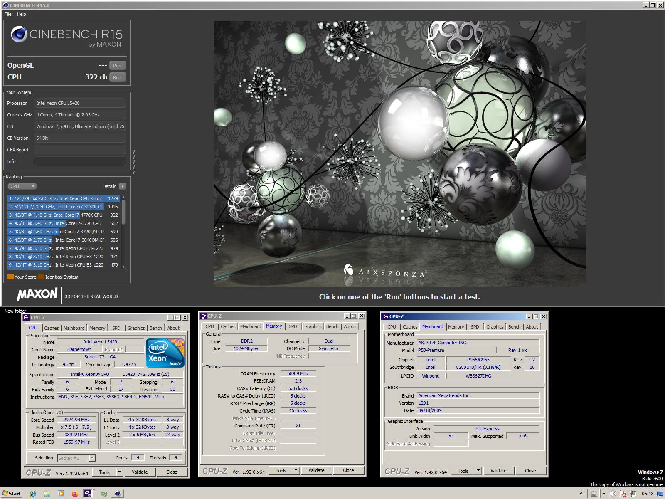Screen dimensions: 665x499
Task: Open the About tab in the Memory CPU-Z window
Action: pos(350,326)
